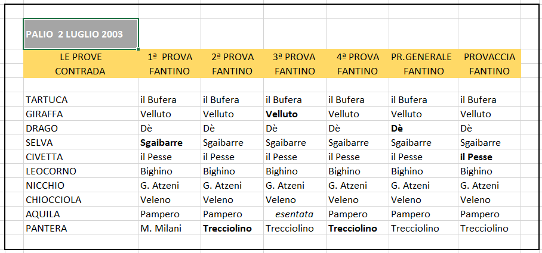Select the PALIO 2 LUGLIO 2003 title cell
The image size is (542, 253).
[81, 34]
